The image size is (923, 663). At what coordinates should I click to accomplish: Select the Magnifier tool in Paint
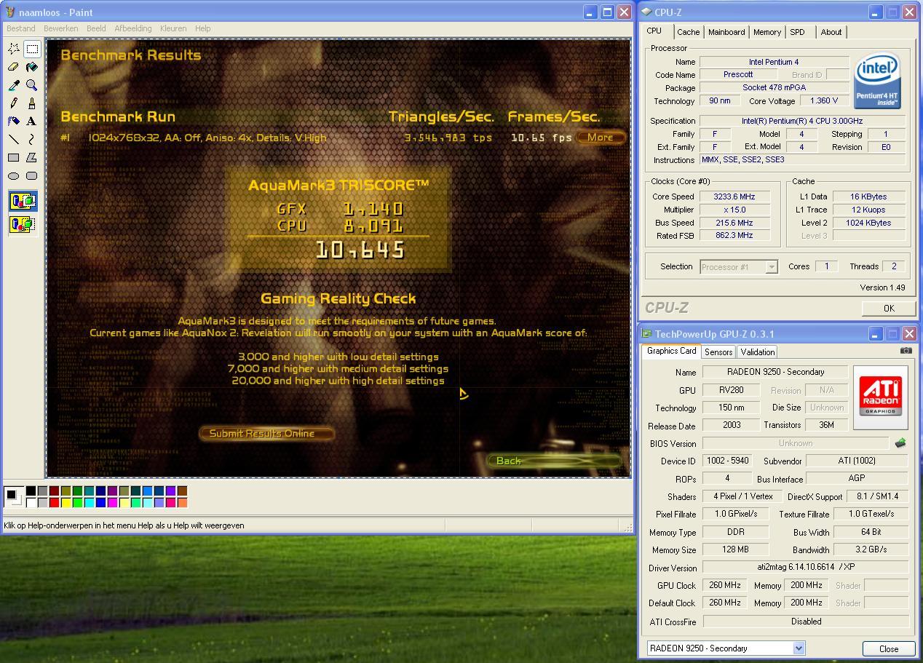click(x=32, y=85)
